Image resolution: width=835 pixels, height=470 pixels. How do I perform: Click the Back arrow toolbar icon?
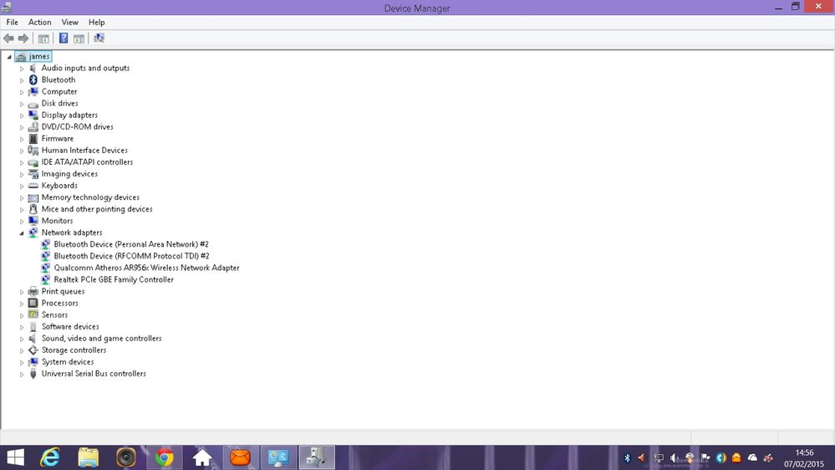(x=8, y=38)
